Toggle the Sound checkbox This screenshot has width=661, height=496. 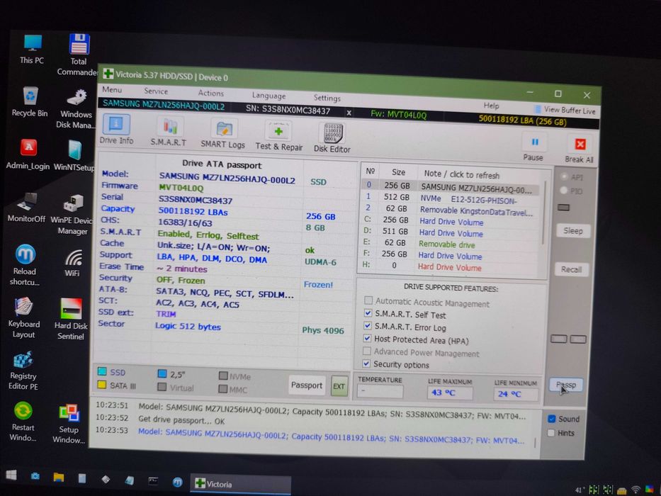pos(551,418)
